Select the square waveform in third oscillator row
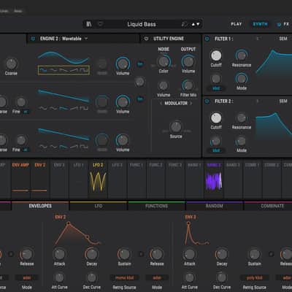Screen dimensions: 292x292 pos(84,147)
